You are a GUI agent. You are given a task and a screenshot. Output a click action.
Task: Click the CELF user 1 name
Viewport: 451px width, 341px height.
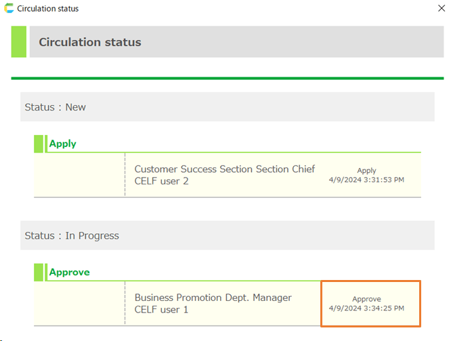click(x=161, y=310)
